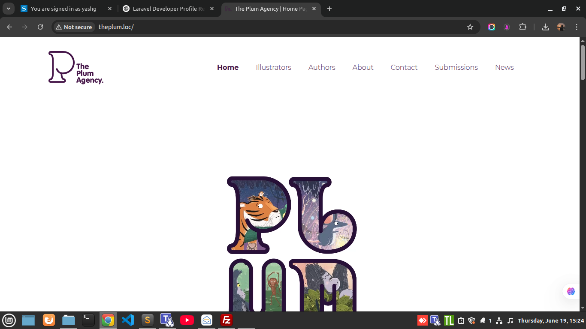This screenshot has height=329, width=586.
Task: Switch to the Laravel Developer Profile tab
Action: pos(169,9)
